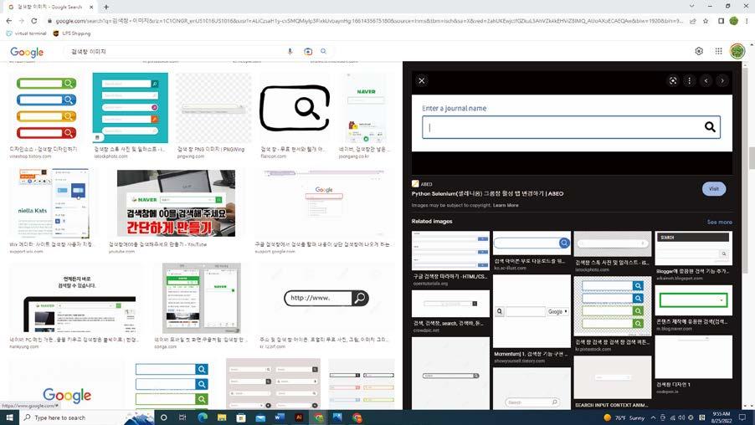
Task: Open Mail app from the taskbar
Action: pyautogui.click(x=260, y=417)
